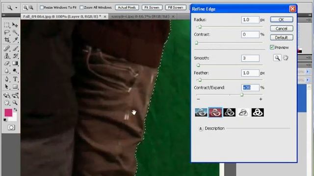314x176 pixels.
Task: Select the 3D Rotate tool
Action: 7,95
